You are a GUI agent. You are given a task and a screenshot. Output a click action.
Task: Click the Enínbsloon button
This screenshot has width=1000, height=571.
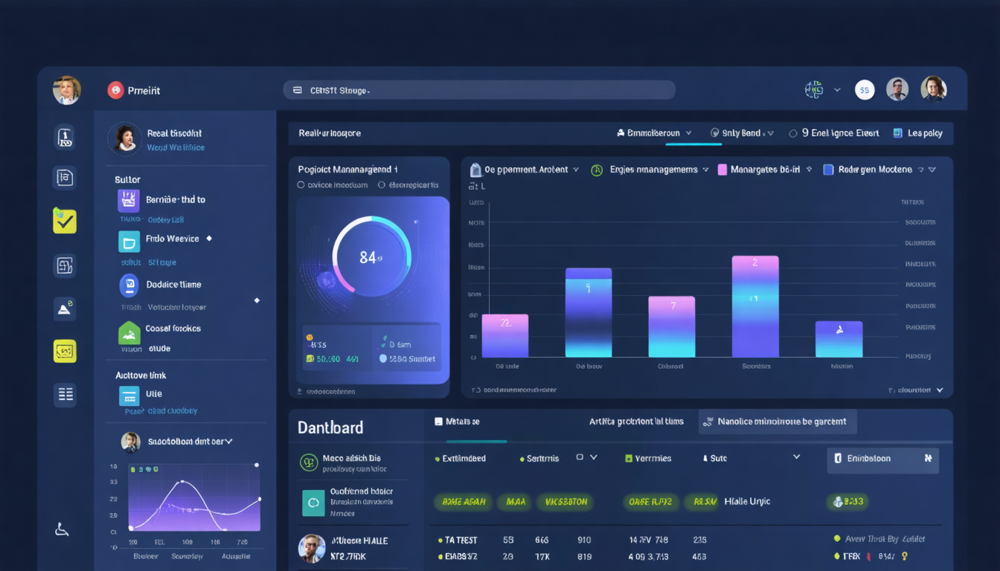(x=883, y=460)
